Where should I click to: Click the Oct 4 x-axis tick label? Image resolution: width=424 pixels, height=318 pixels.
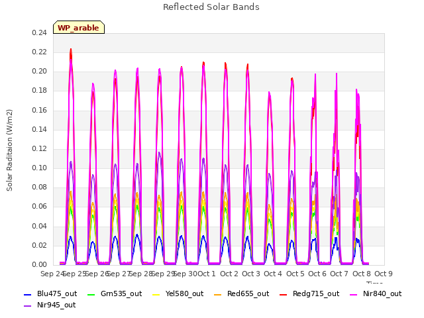273,274
